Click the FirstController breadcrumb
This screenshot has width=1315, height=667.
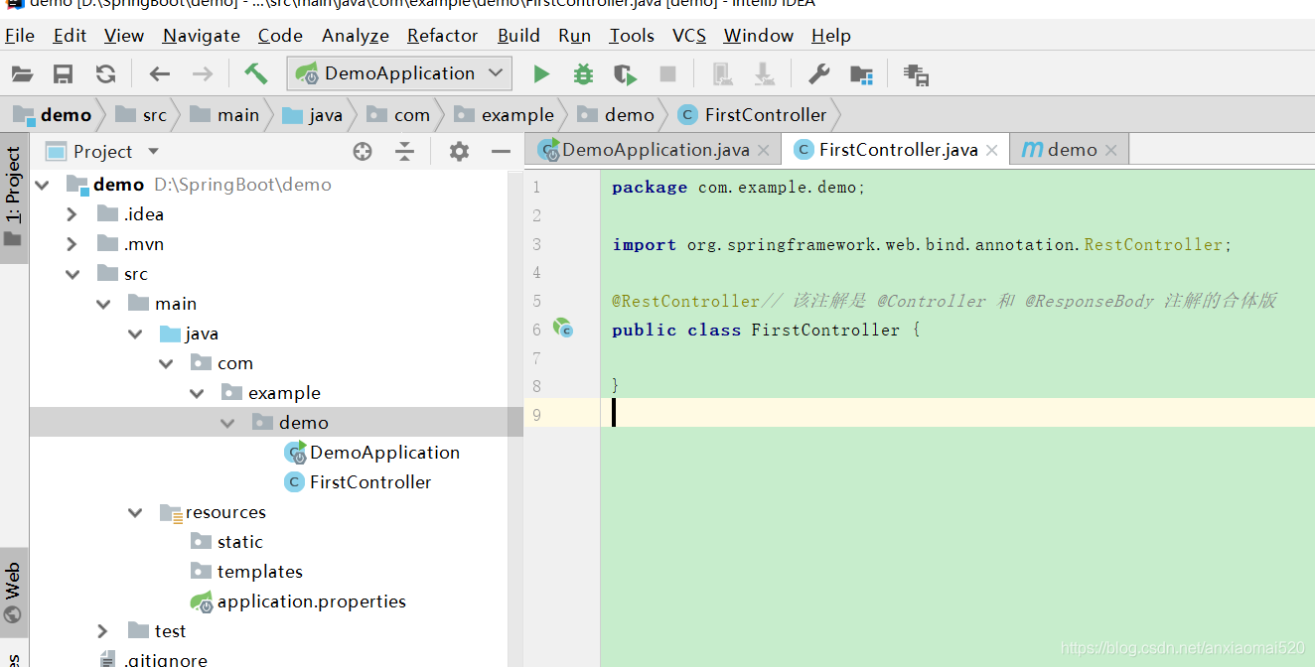[x=753, y=115]
